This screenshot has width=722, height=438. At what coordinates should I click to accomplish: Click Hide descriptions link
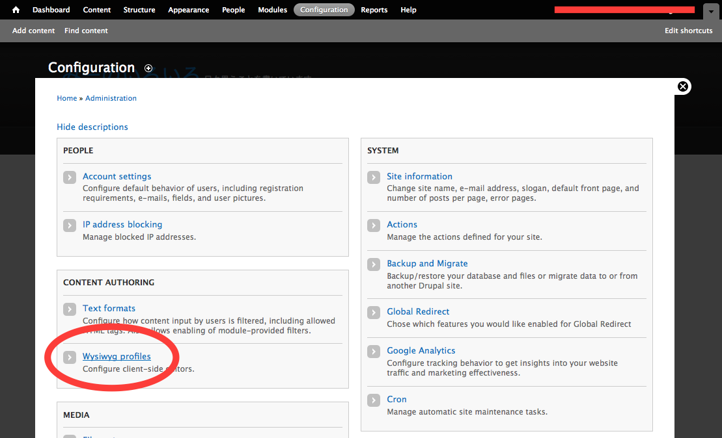pos(92,127)
